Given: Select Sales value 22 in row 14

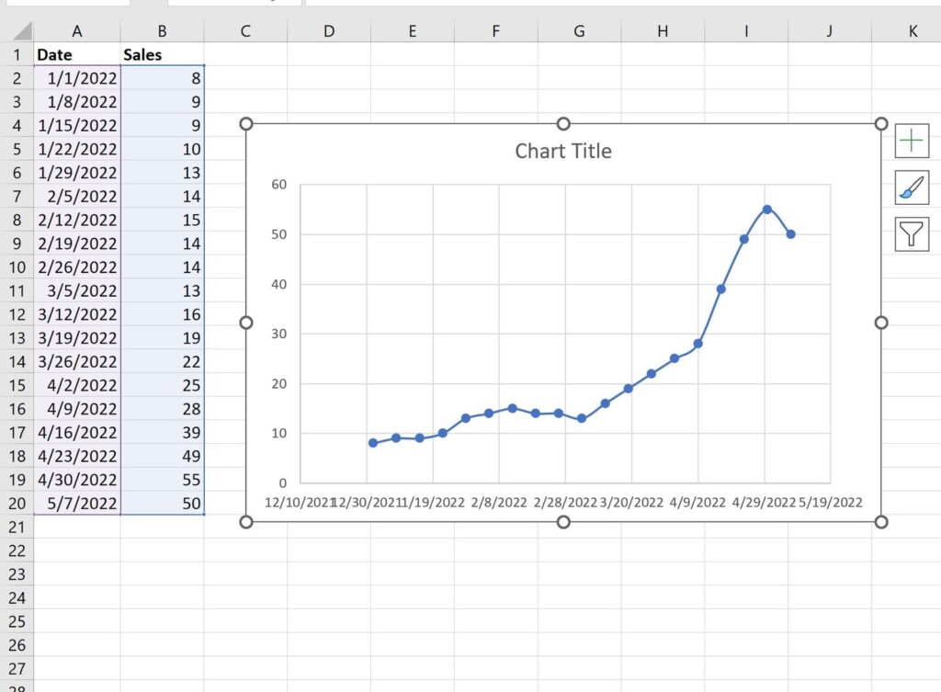Looking at the screenshot, I should (x=162, y=361).
